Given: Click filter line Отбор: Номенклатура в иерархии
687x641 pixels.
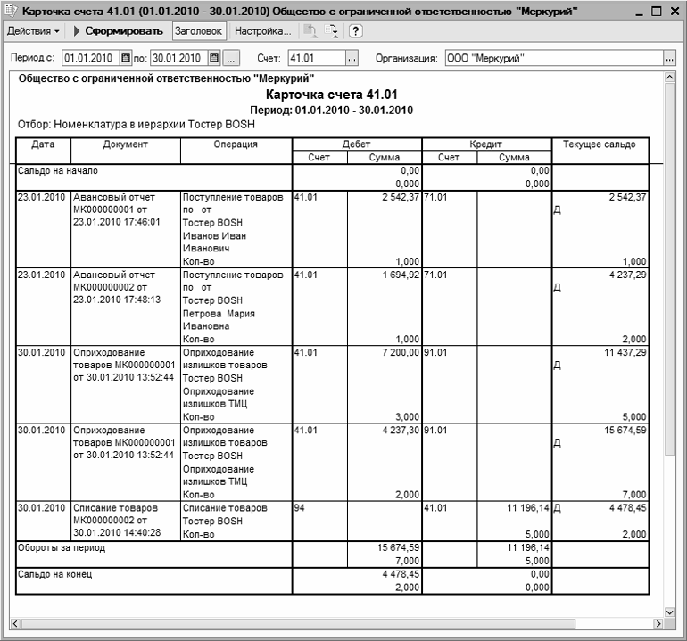Looking at the screenshot, I should [x=137, y=125].
